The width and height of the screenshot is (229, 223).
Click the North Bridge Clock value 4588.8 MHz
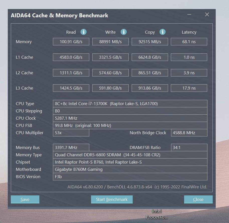(x=189, y=133)
